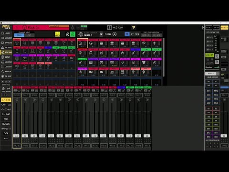Switch channel input to MAIN tab

click(19, 35)
